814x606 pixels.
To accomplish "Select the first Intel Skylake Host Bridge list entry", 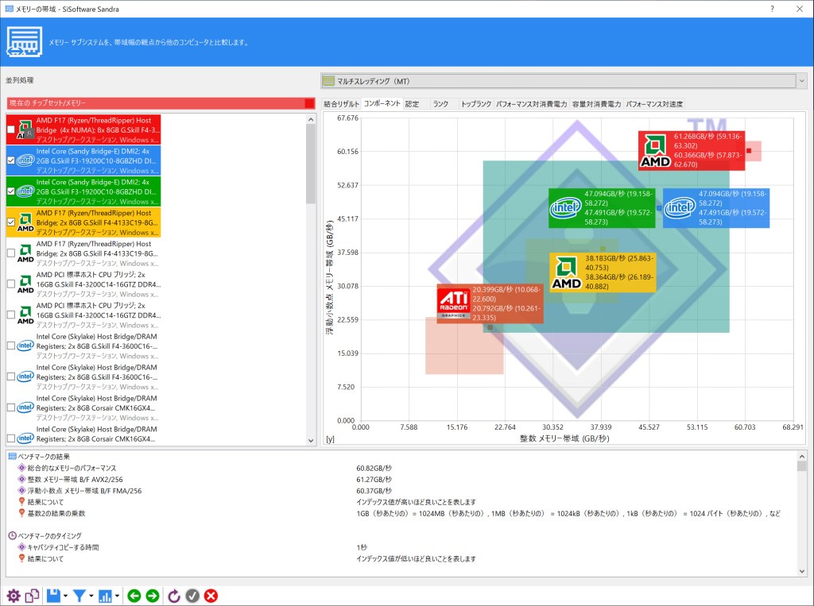I will click(95, 345).
